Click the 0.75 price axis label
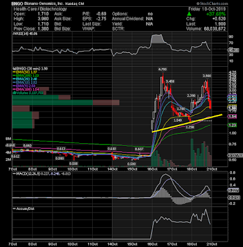The width and height of the screenshot is (243, 247). 232,144
